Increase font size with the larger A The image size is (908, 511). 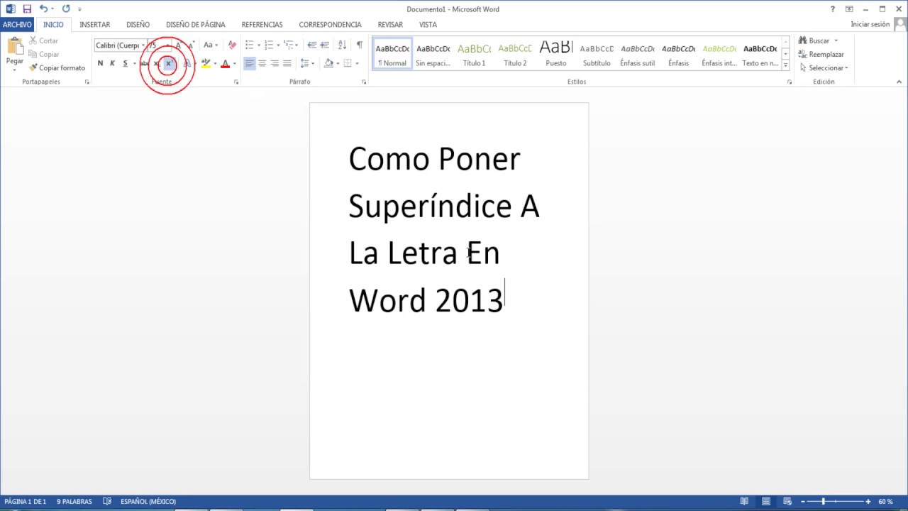coord(179,45)
